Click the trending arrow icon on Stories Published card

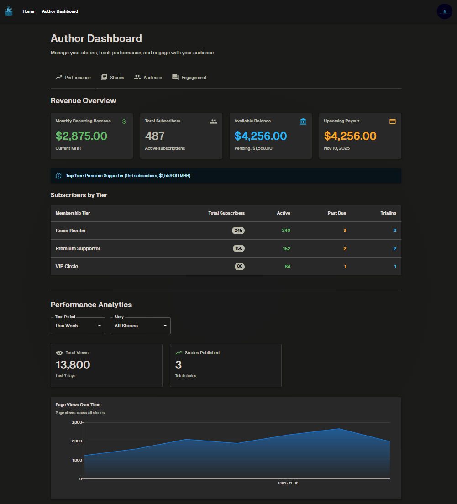(x=179, y=352)
